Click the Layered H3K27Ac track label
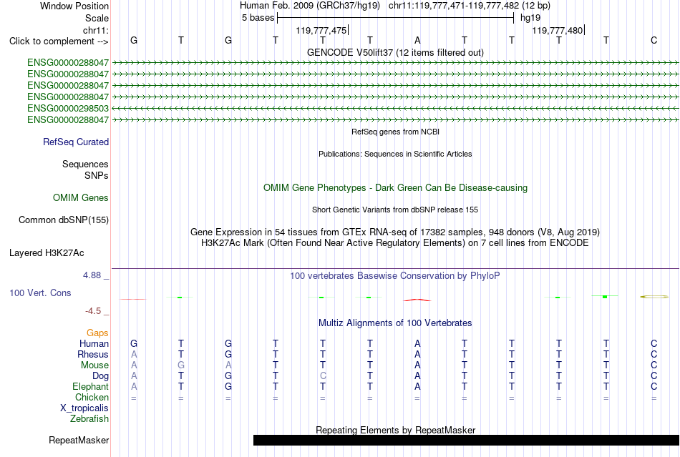 (47, 253)
